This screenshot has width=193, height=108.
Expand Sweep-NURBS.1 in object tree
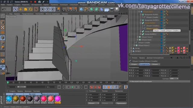pyautogui.click(x=141, y=34)
